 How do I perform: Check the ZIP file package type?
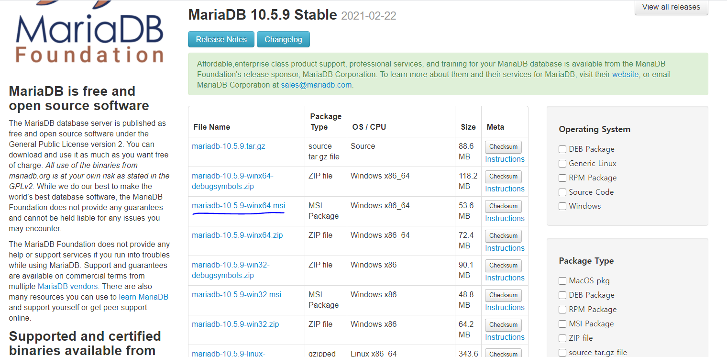[562, 338]
